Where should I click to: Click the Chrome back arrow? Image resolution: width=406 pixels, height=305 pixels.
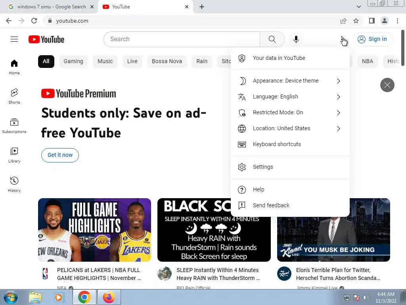click(x=9, y=21)
